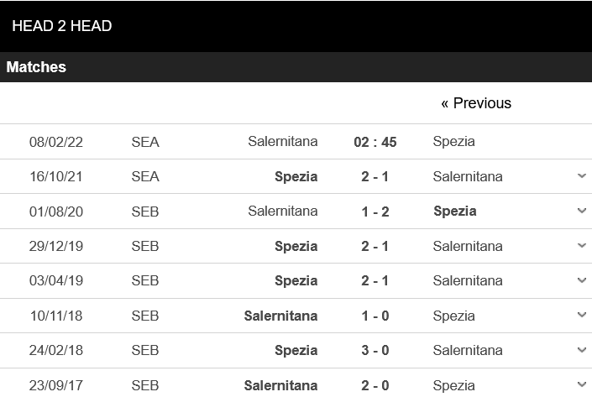Click the 3 - 0 score result
Viewport: 592px width, 397px height.
(x=375, y=350)
